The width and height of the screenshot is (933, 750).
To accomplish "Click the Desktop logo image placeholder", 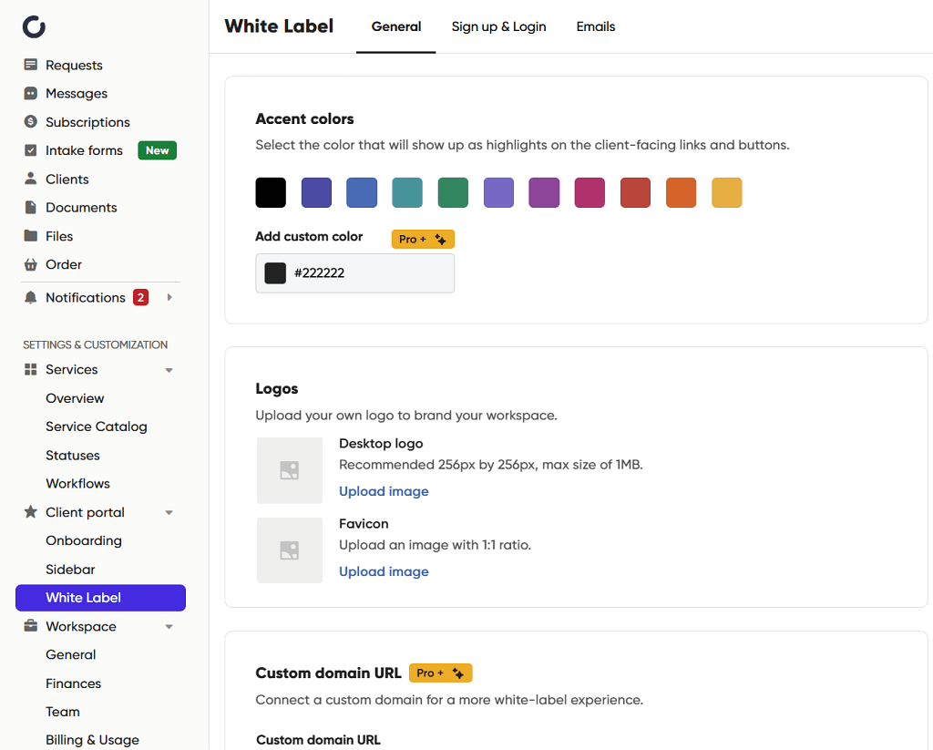I will point(290,470).
